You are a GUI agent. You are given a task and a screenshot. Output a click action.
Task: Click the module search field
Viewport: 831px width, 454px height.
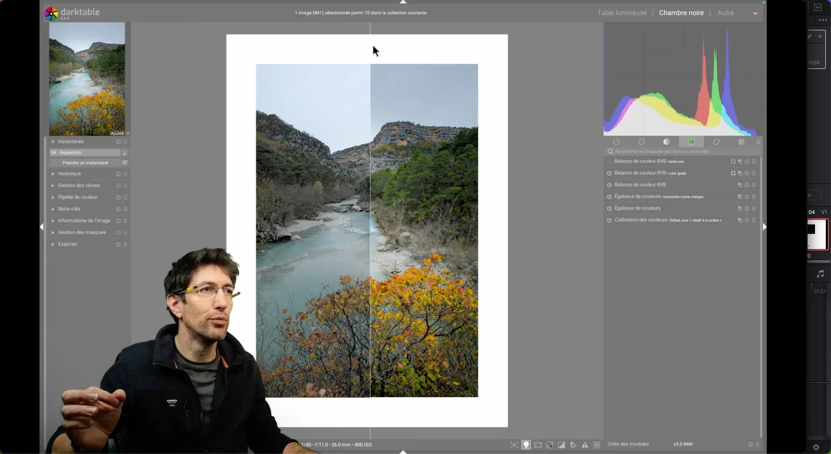coord(682,152)
